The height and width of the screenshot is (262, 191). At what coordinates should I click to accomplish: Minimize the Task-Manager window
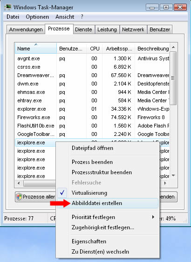pyautogui.click(x=152, y=7)
